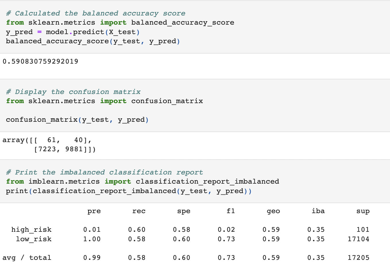390x267 pixels.
Task: Place cursor on confusion_matrix(y_test, y_pred) line
Action: (77, 119)
